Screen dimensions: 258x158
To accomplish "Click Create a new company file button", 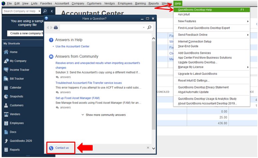I will coord(25,33).
